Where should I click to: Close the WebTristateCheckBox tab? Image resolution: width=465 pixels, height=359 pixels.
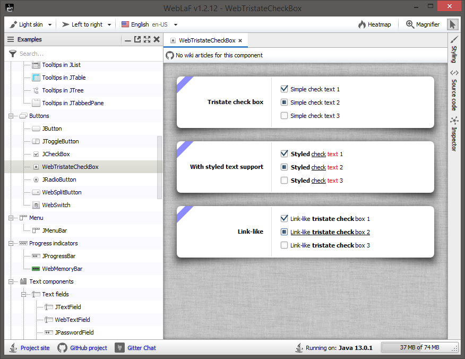pos(240,41)
